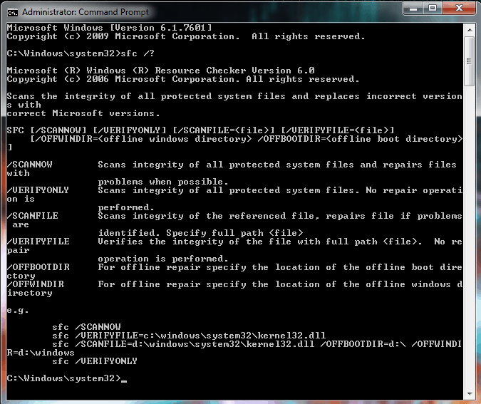Click '[/SCANNOW]' in the SFC syntax line
Screen dimensions: 481x404
tap(58, 130)
